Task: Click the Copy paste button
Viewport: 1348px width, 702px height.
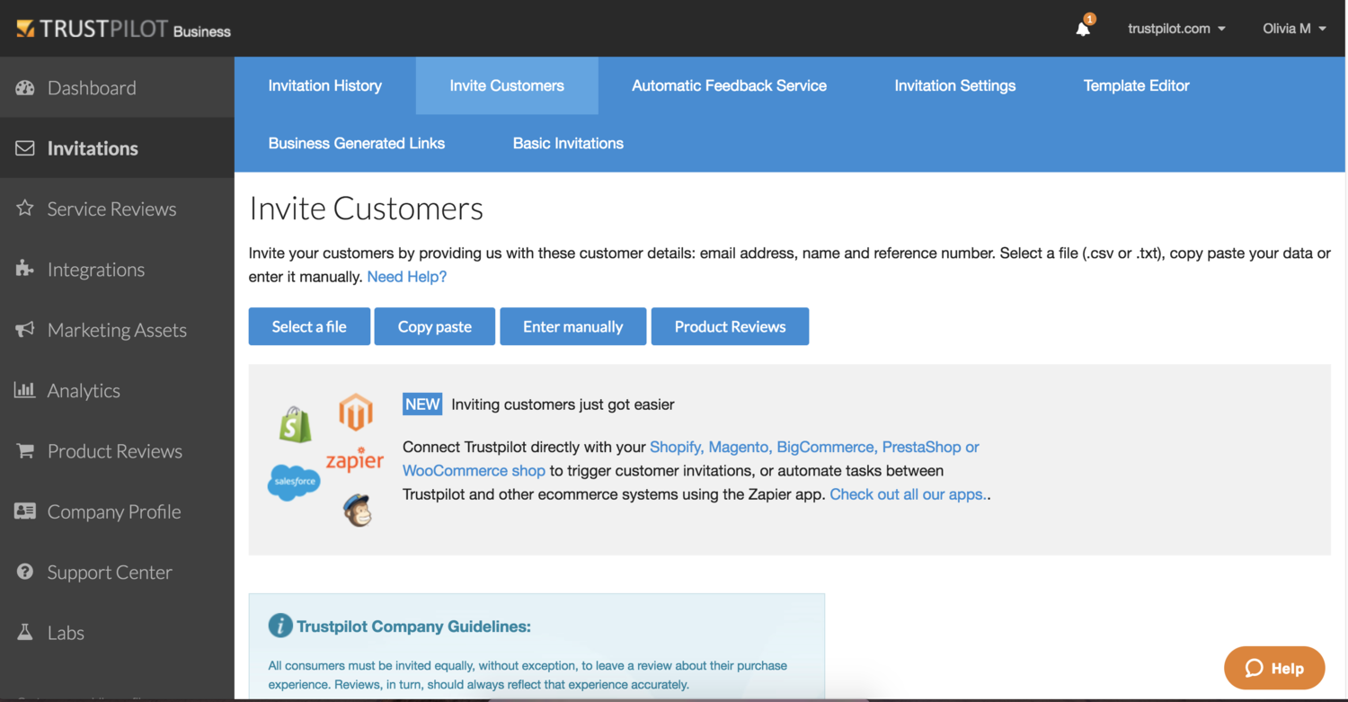Action: click(435, 326)
